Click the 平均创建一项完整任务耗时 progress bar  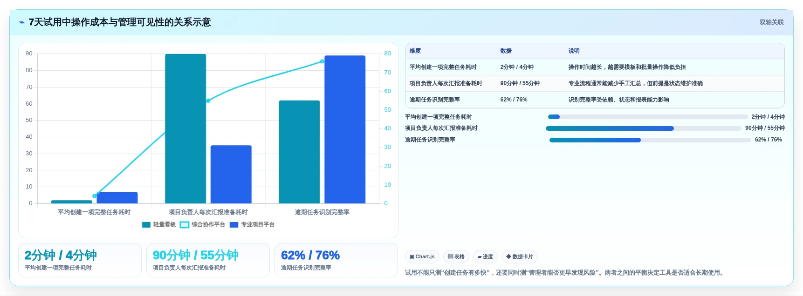[648, 117]
